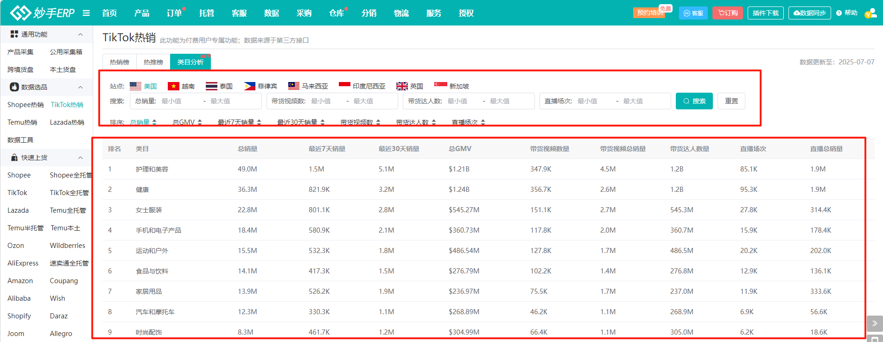
Task: Click the 总GMV column header
Action: (460, 149)
